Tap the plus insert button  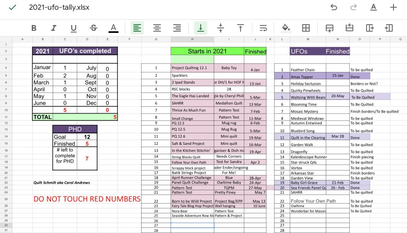coord(393,8)
